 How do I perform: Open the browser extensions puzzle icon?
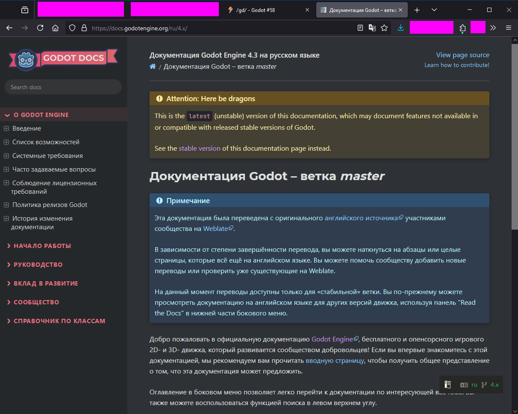click(462, 28)
